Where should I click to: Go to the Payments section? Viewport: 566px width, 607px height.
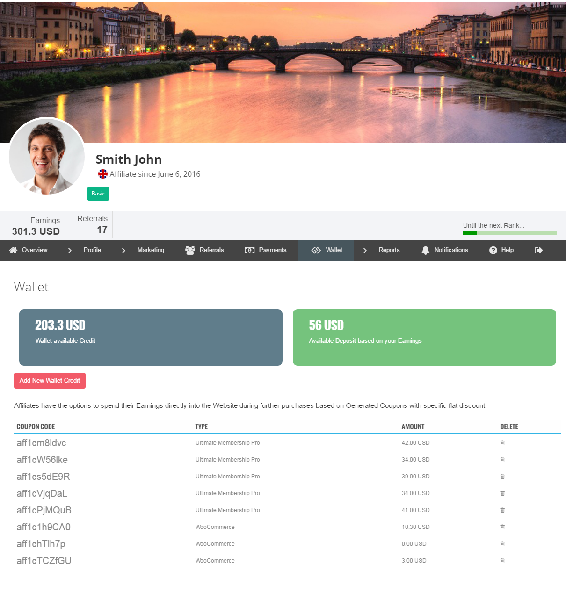[x=273, y=250]
